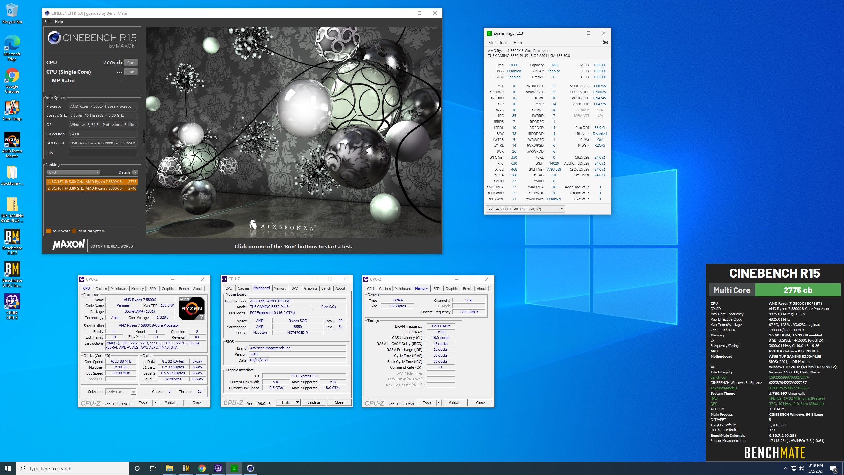The width and height of the screenshot is (844, 475).
Task: Click the green 2775 cb BenchMate score
Action: [x=798, y=290]
